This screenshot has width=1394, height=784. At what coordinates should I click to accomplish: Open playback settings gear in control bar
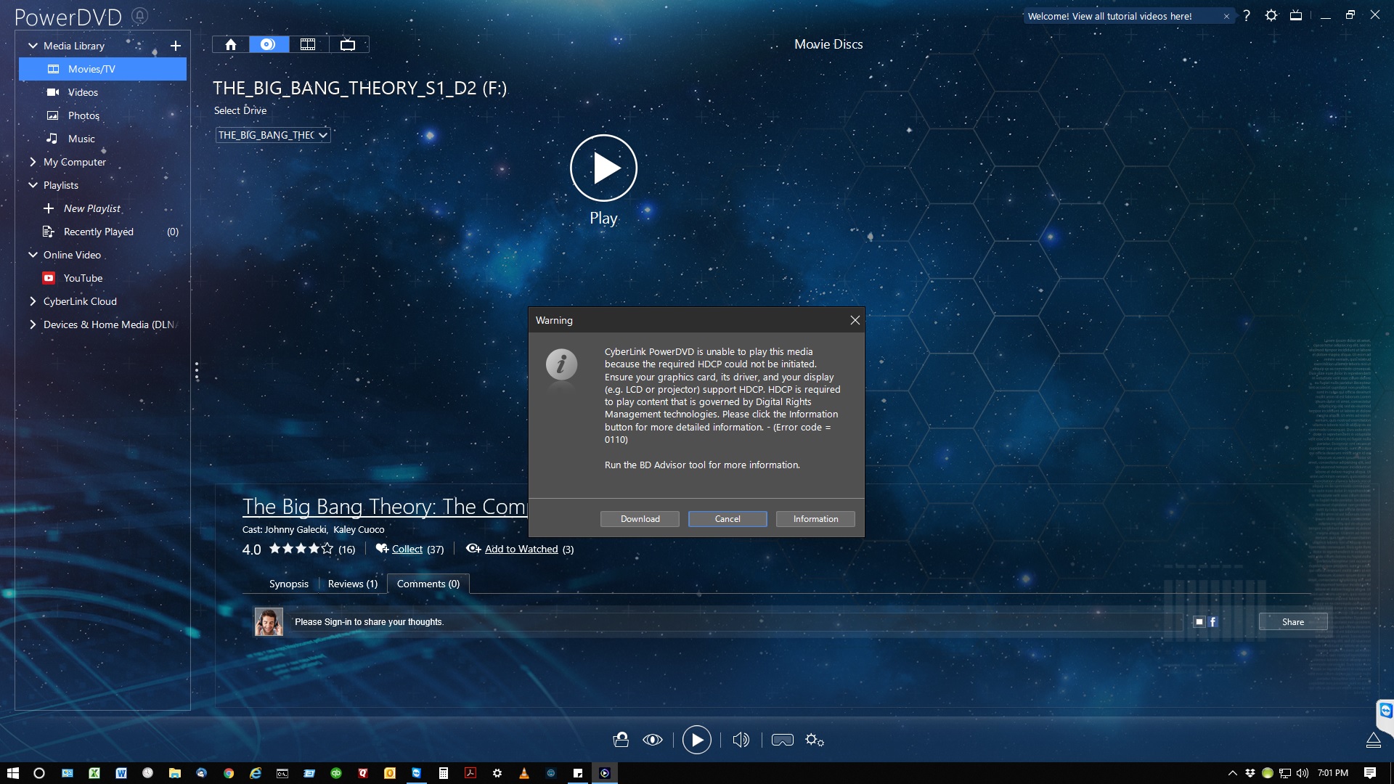coord(815,740)
